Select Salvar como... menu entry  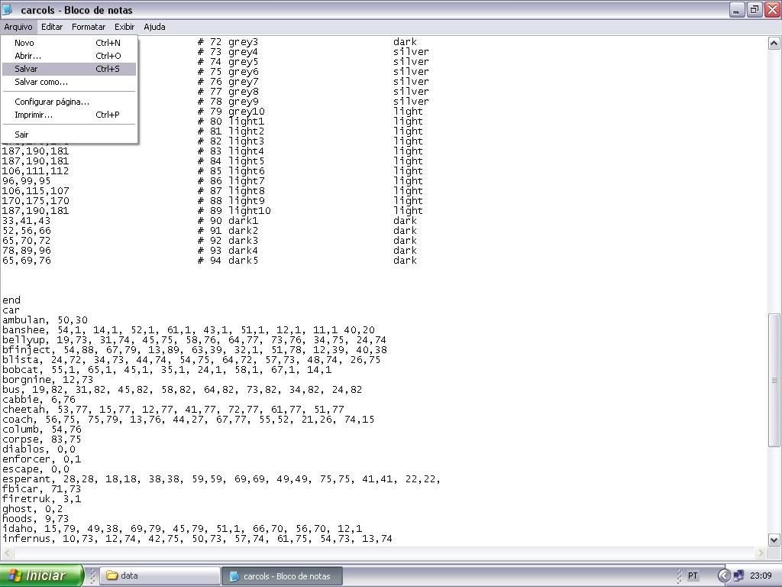(69, 82)
